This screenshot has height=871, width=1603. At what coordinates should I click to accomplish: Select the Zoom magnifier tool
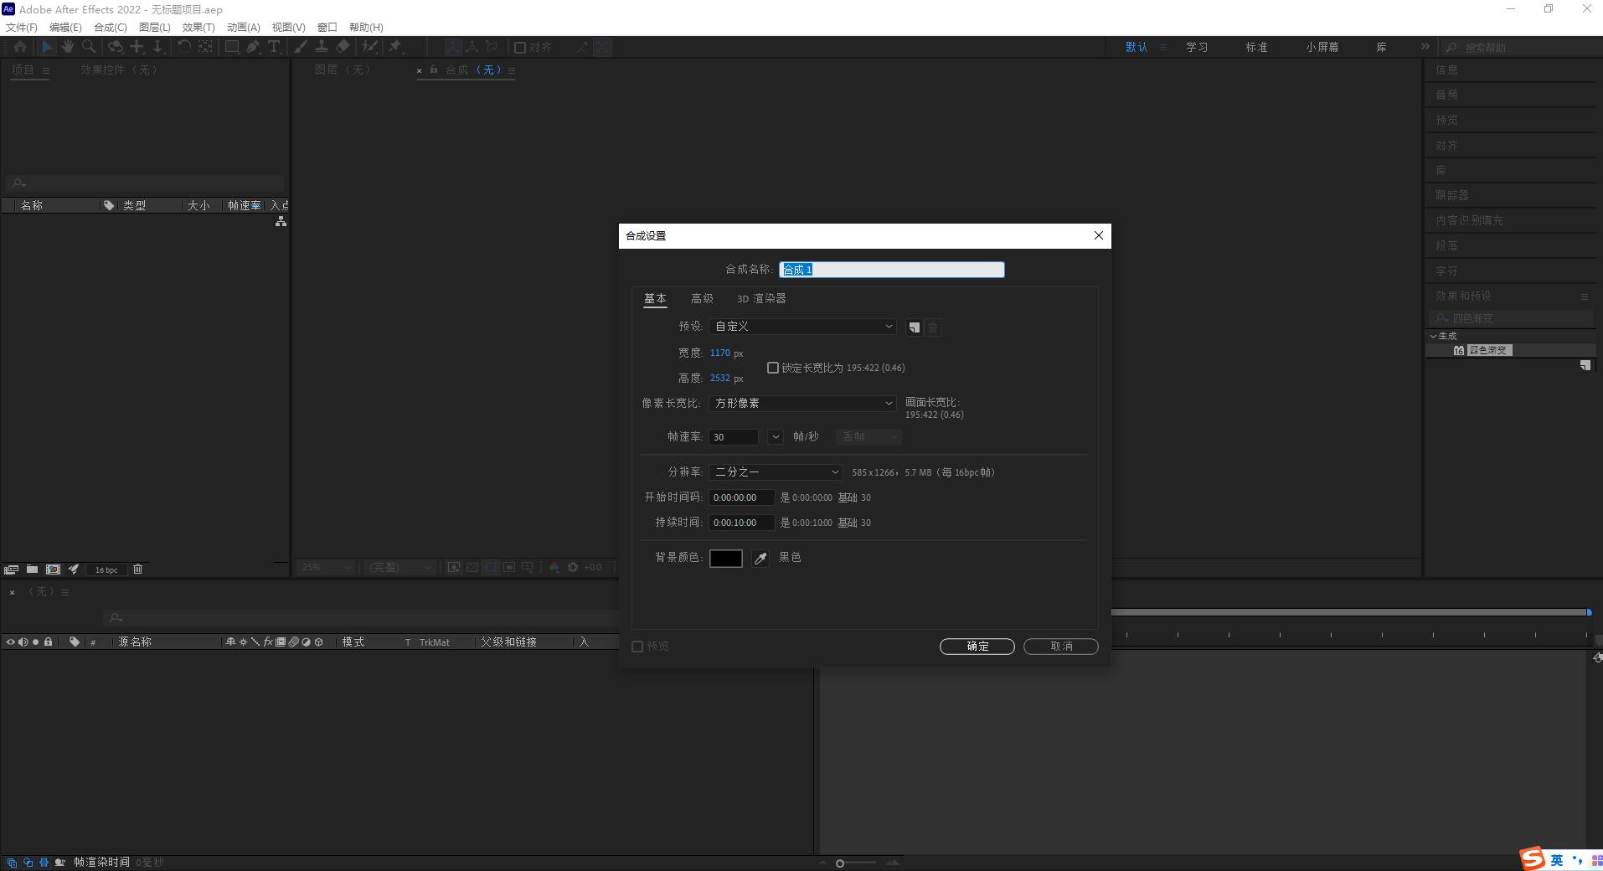pyautogui.click(x=89, y=47)
